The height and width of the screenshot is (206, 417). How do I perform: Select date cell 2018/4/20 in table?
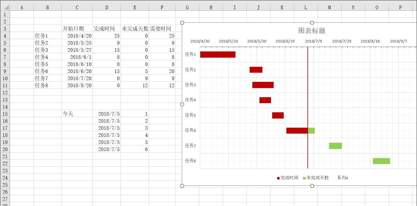click(x=77, y=36)
